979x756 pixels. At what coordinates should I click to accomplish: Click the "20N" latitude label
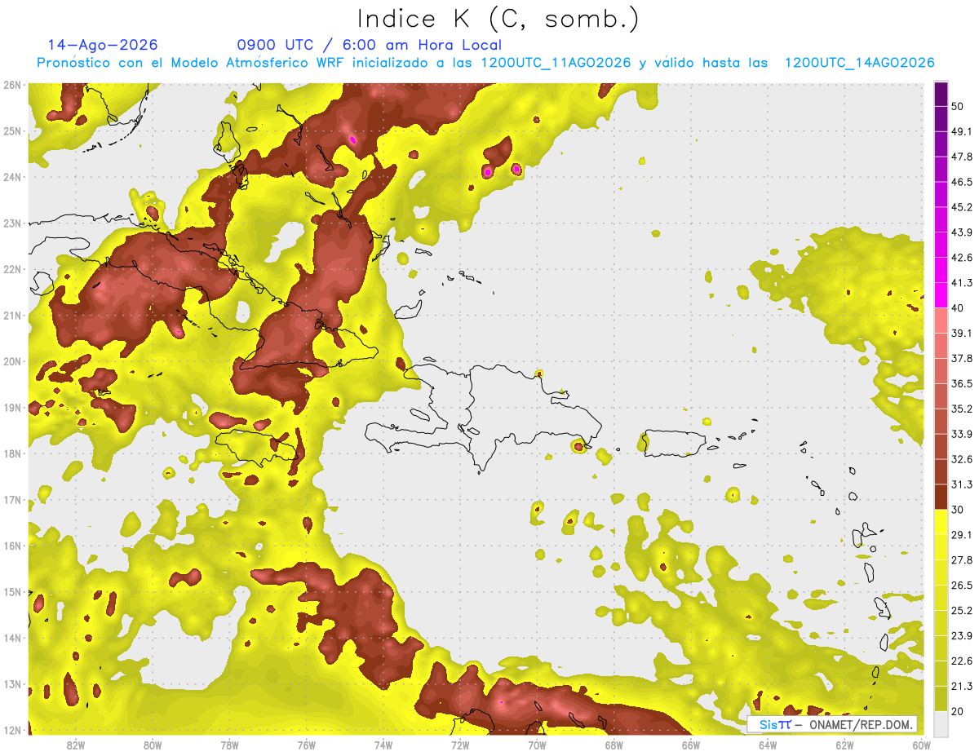tap(12, 361)
